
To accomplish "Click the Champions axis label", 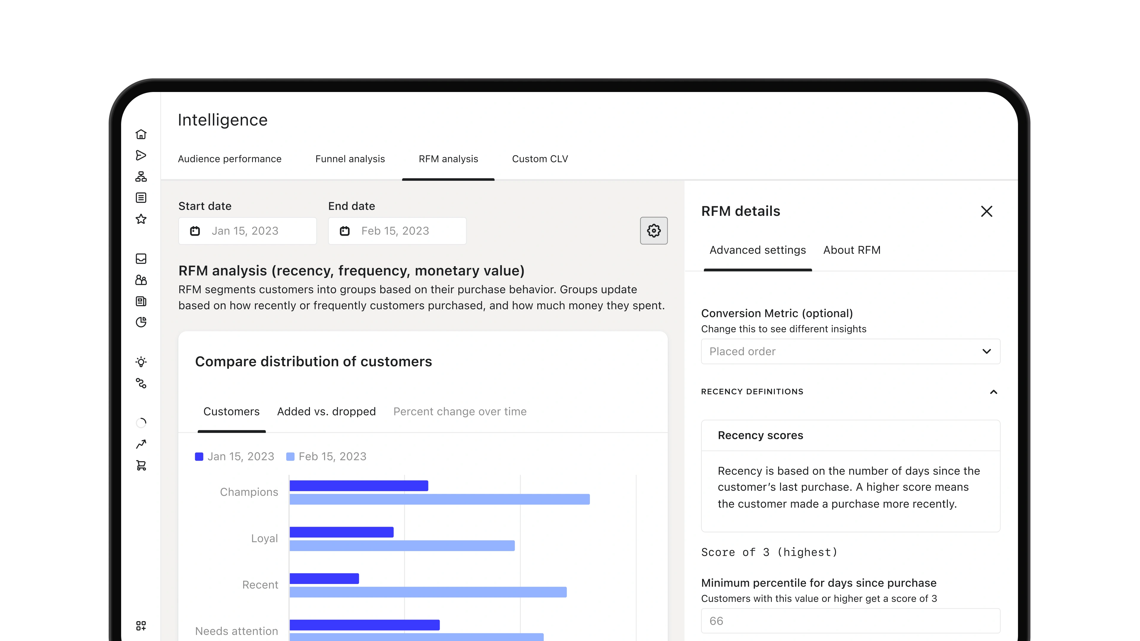I will coord(249,492).
